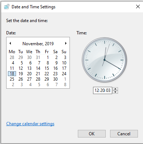The image size is (143, 144).
Task: Click the analog clock face
Action: 104,60
